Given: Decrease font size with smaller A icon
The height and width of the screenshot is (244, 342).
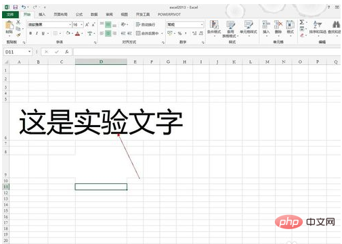Looking at the screenshot, I should (93, 24).
